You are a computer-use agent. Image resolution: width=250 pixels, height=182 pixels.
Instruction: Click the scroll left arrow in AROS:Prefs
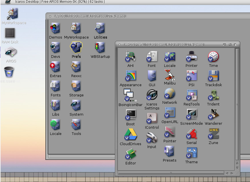[227, 173]
